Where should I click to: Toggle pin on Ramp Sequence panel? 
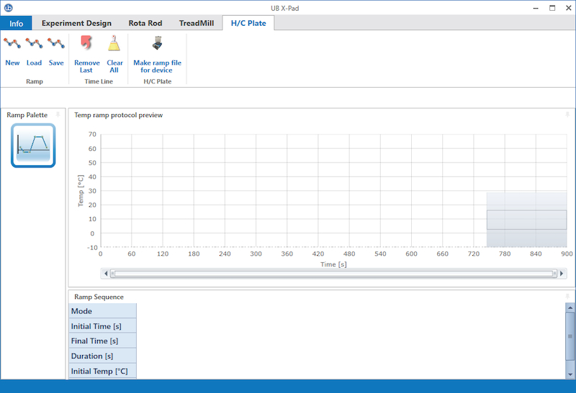[567, 296]
